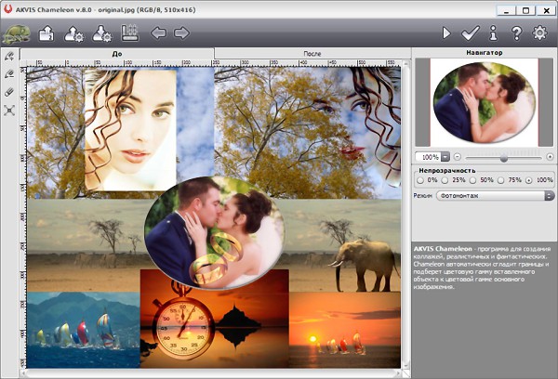The height and width of the screenshot is (379, 558).
Task: Select the eraser tool in left toolbar
Action: (x=9, y=92)
